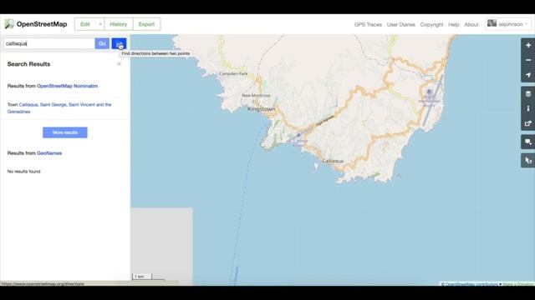This screenshot has height=300, width=535.
Task: Open the GeoNames link
Action: tap(49, 153)
